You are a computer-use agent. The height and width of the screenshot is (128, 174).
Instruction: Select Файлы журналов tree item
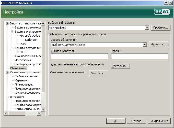point(26,76)
